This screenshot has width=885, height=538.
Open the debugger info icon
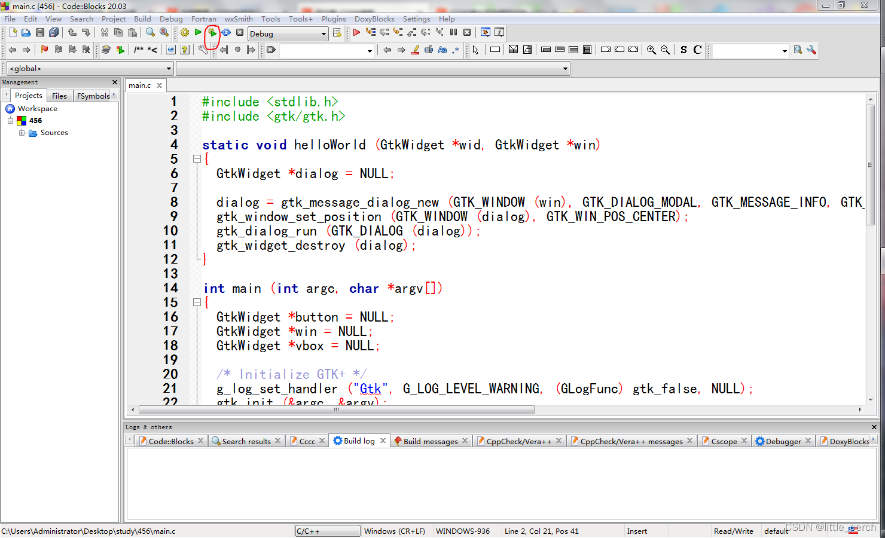coord(499,33)
